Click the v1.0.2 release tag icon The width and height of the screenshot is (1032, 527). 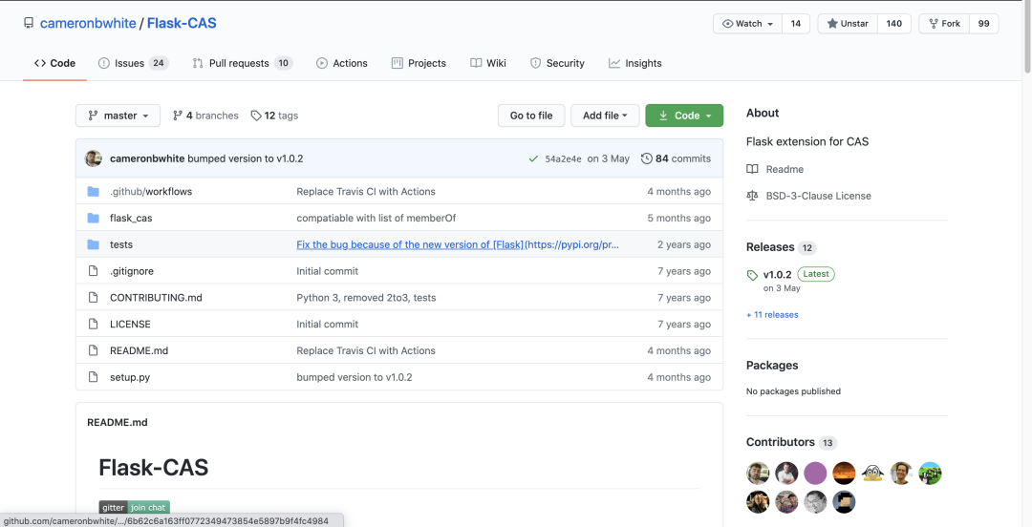point(752,275)
